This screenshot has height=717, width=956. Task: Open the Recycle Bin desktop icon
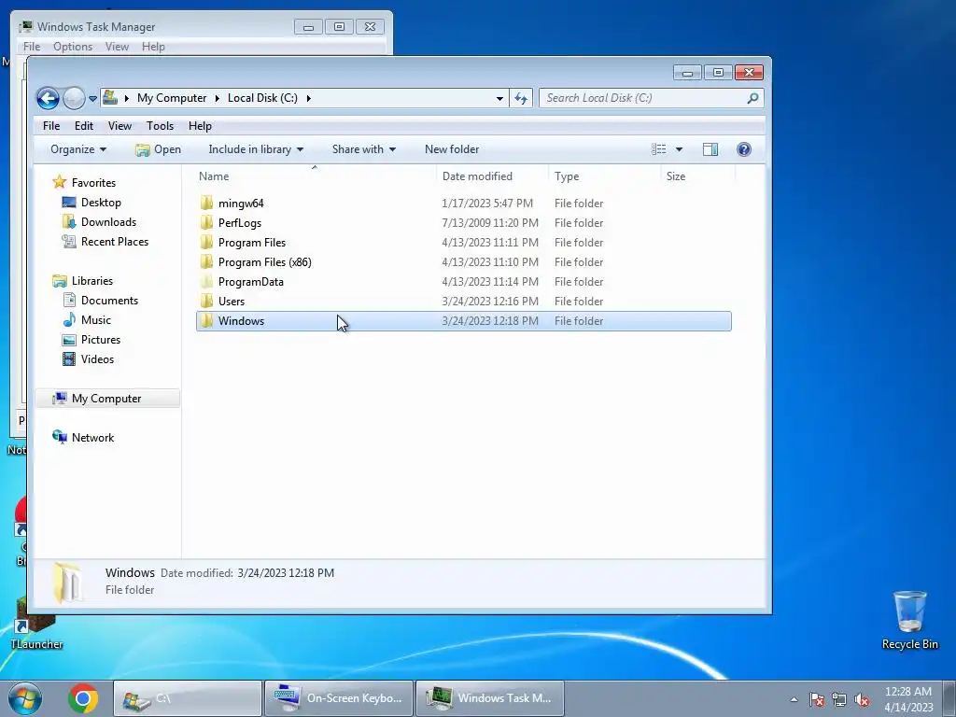[x=909, y=620]
